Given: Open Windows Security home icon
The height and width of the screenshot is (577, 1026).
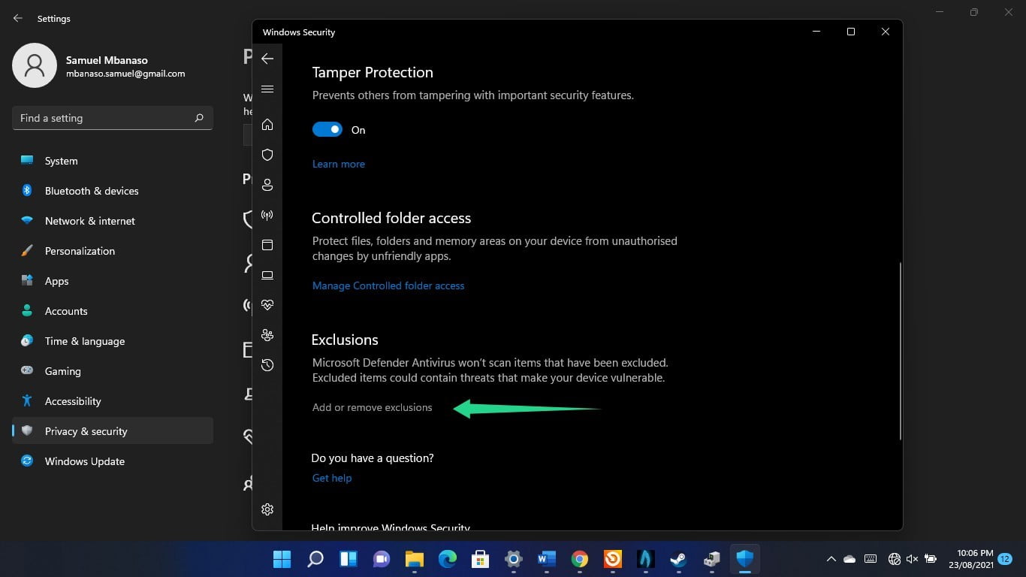Looking at the screenshot, I should click(267, 125).
